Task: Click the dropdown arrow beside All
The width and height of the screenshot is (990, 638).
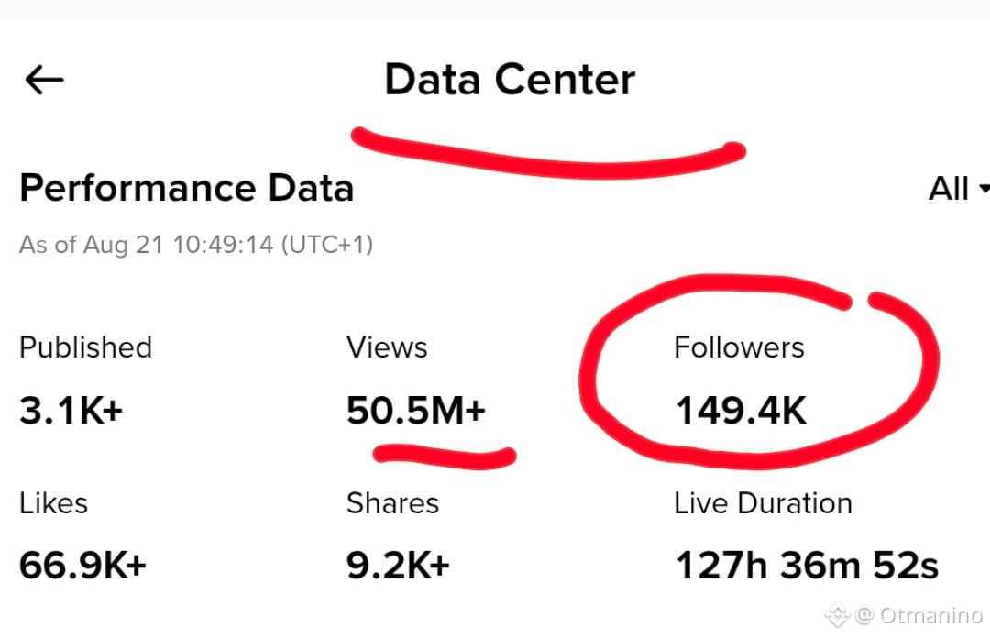Action: pyautogui.click(x=984, y=188)
